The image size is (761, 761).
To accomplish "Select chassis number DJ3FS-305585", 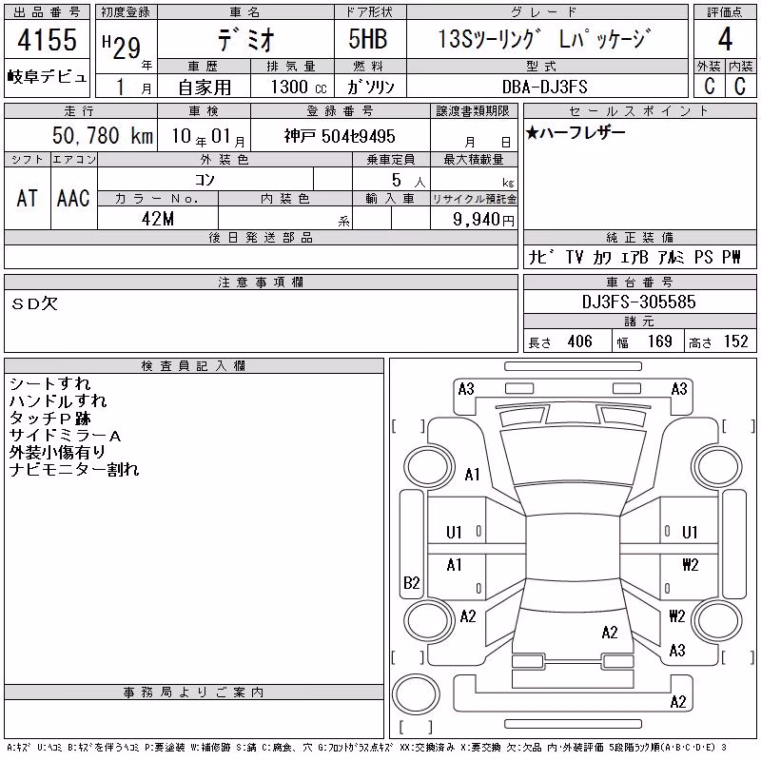I will point(638,302).
